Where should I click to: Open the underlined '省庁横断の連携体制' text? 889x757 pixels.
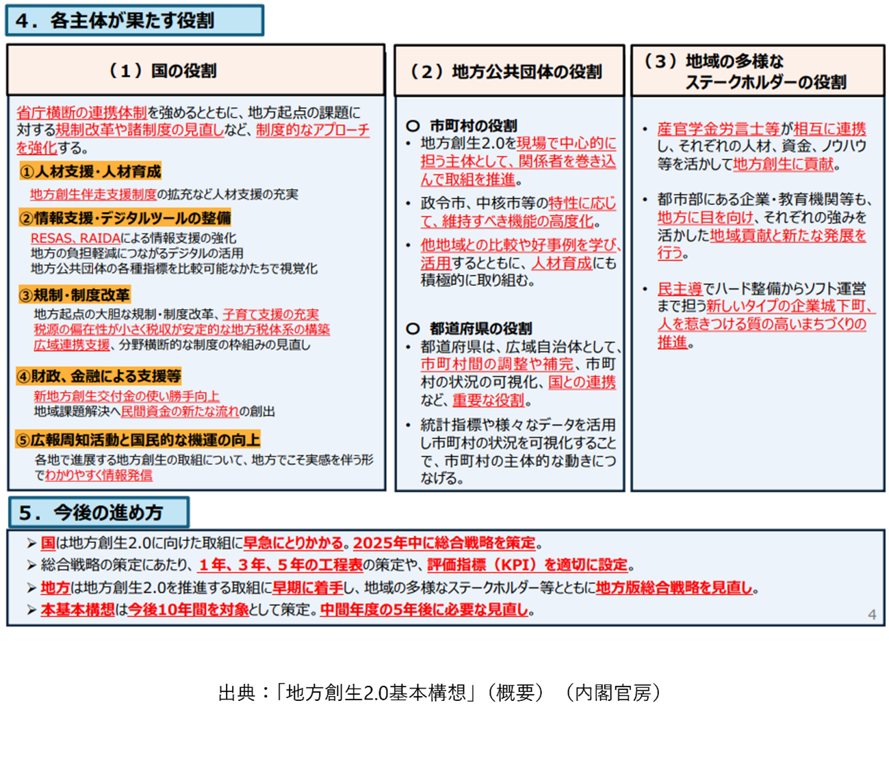pyautogui.click(x=81, y=113)
